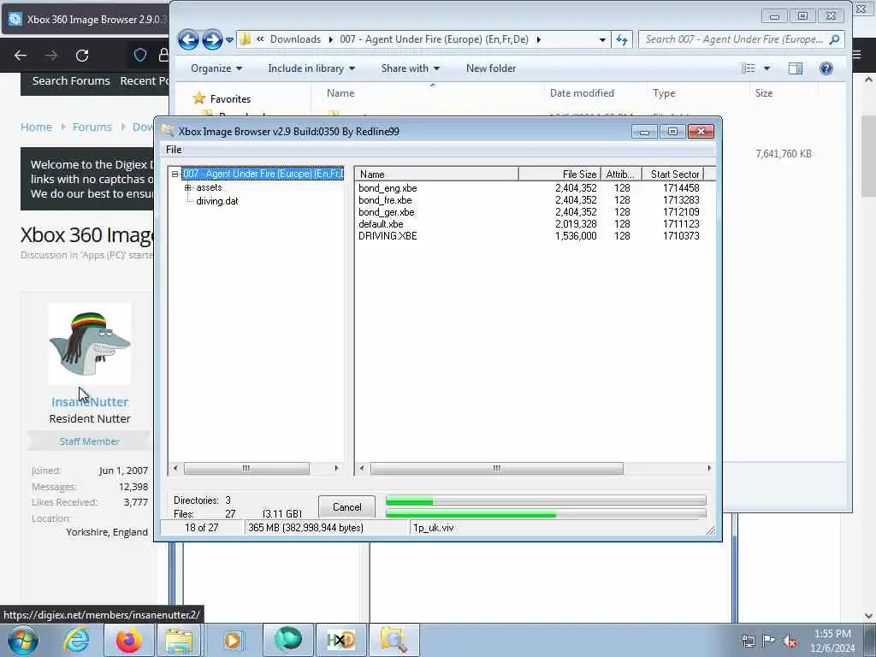Open the Home breadcrumb link

[x=36, y=127]
